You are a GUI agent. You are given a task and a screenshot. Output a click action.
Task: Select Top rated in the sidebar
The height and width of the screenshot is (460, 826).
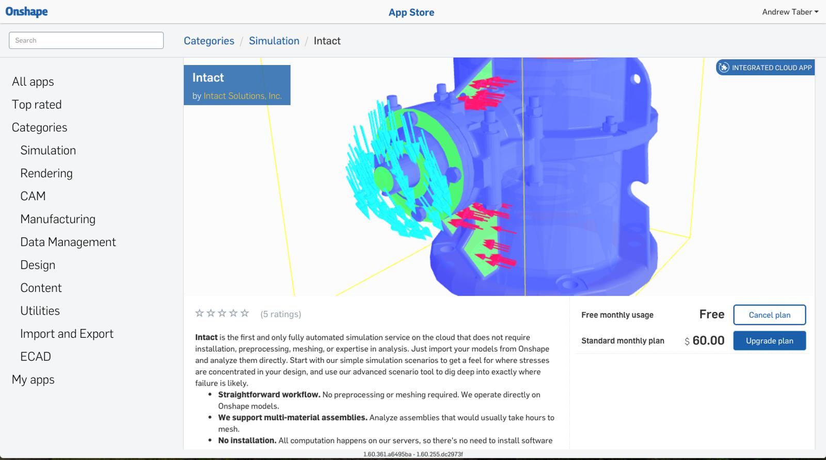[x=37, y=105]
